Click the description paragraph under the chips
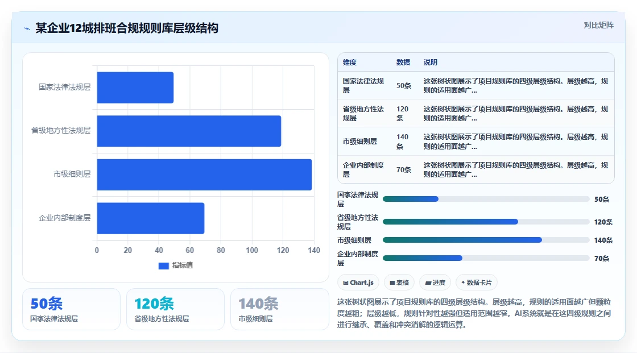 tap(474, 313)
